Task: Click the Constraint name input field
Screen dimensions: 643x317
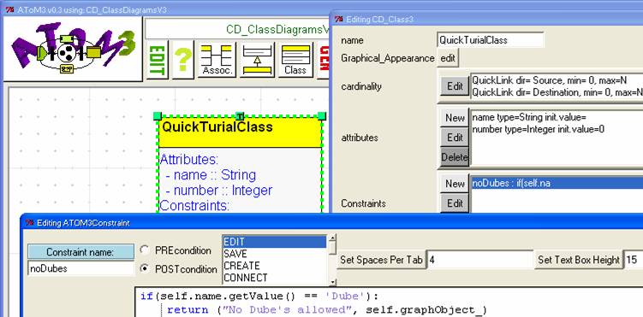Action: [x=80, y=269]
